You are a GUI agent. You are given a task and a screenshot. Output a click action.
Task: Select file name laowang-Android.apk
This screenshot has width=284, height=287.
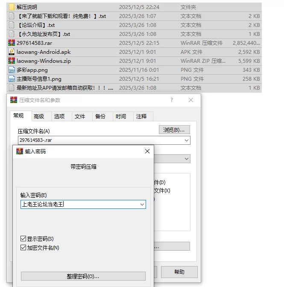pos(44,52)
